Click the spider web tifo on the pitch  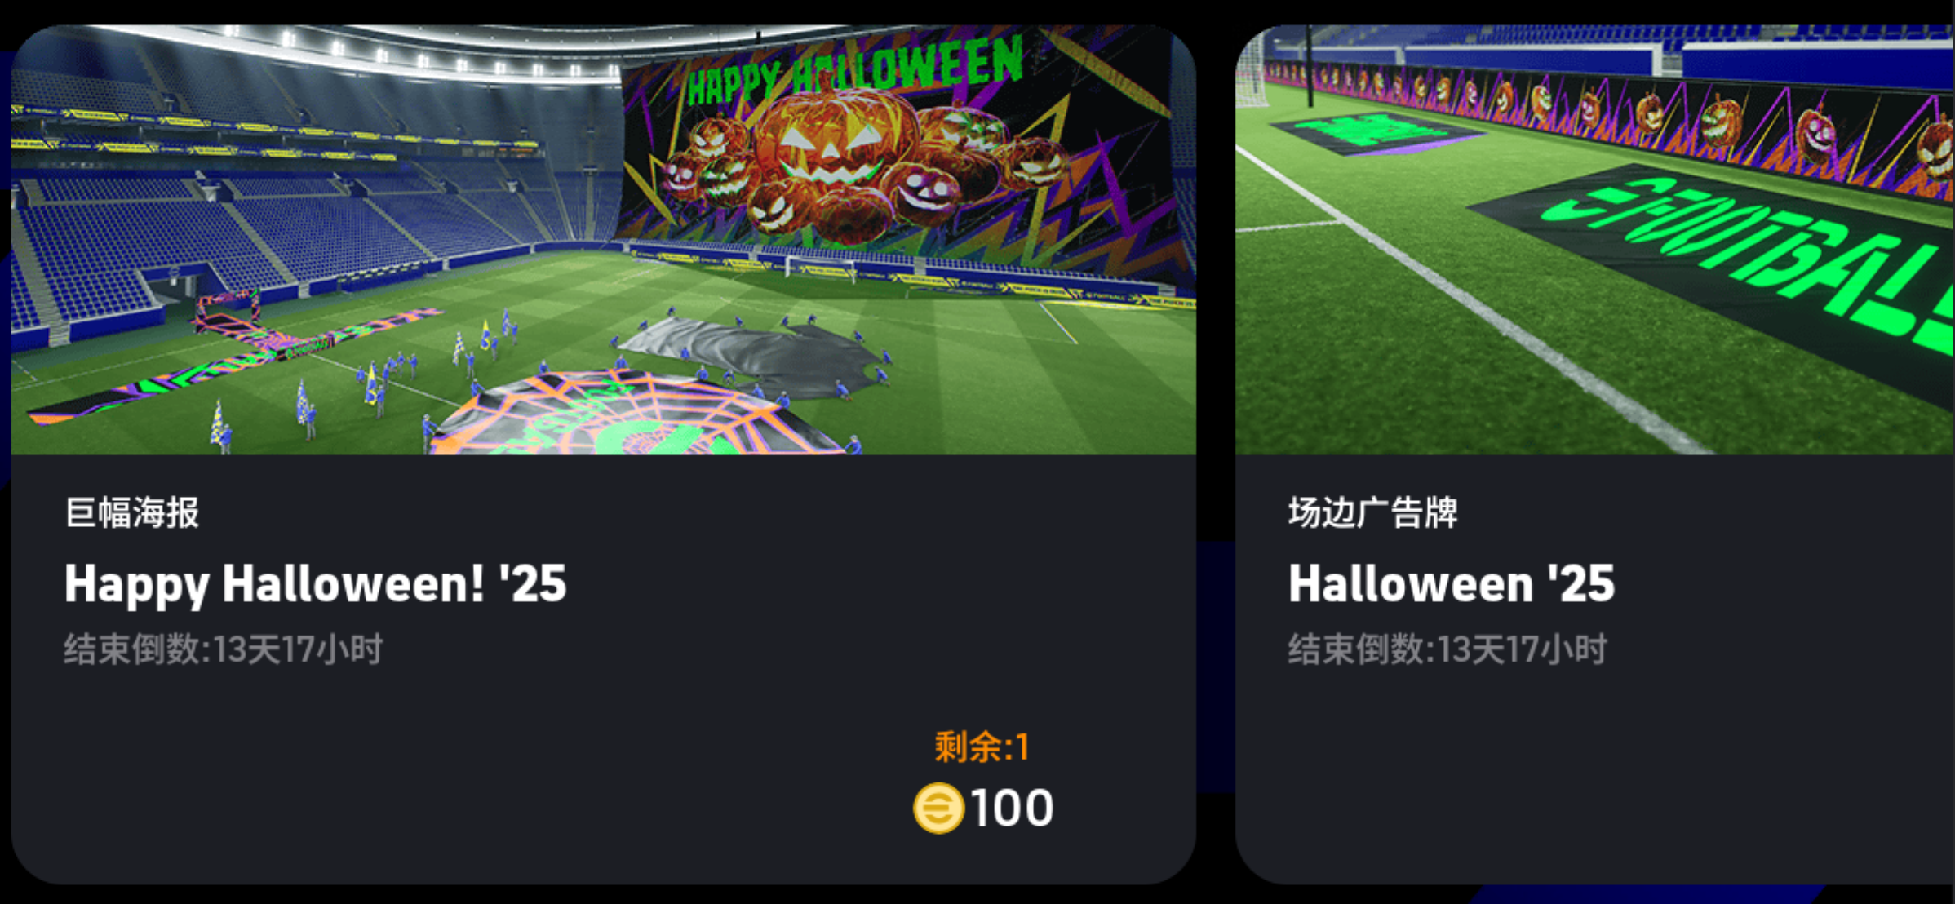tap(636, 414)
